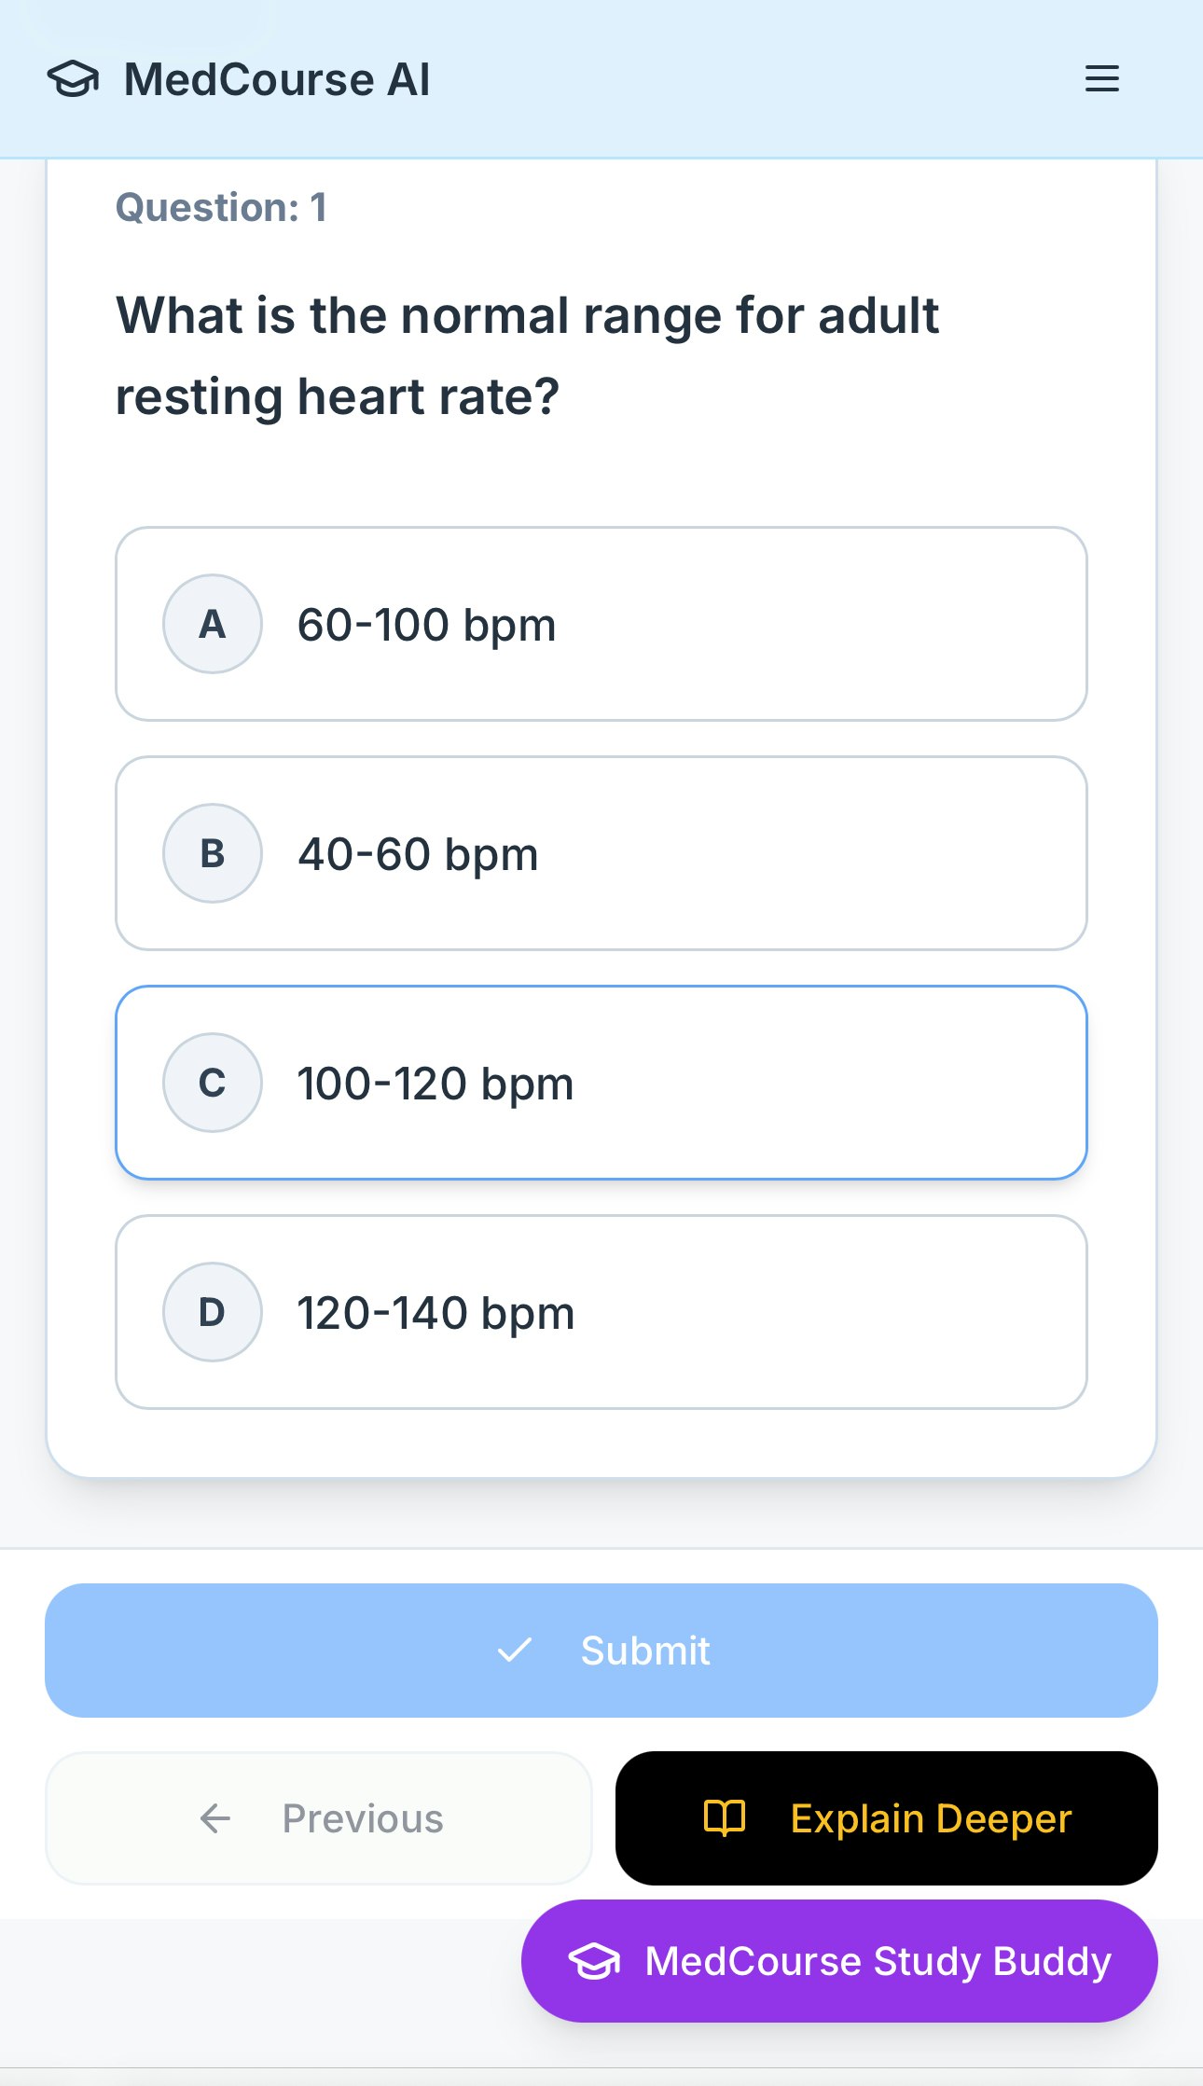Launch MedCourse Study Buddy
The height and width of the screenshot is (2086, 1203).
click(838, 1960)
